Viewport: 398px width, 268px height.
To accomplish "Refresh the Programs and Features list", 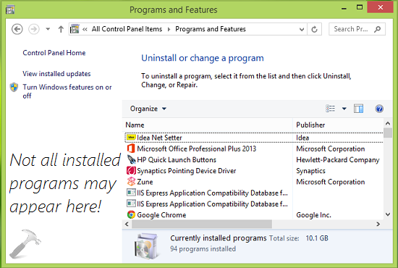I will click(314, 30).
